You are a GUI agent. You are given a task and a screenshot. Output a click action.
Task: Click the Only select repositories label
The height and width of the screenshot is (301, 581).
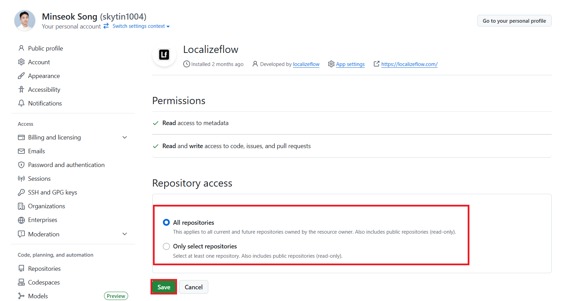(x=205, y=246)
